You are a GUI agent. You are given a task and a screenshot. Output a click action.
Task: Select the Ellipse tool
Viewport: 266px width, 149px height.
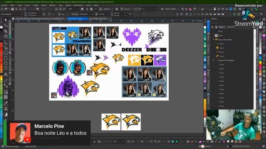pos(5,58)
